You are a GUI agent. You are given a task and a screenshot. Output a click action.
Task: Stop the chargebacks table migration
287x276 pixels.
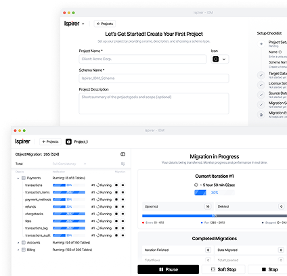pyautogui.click(x=116, y=214)
